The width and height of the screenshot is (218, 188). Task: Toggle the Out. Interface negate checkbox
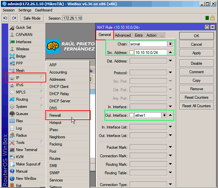click(132, 115)
